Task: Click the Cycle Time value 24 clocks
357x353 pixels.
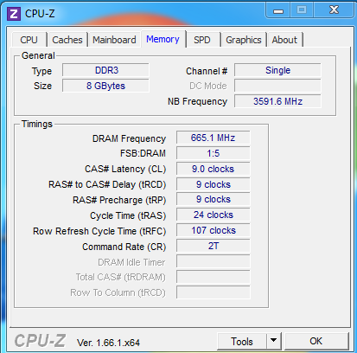Action: click(x=214, y=215)
